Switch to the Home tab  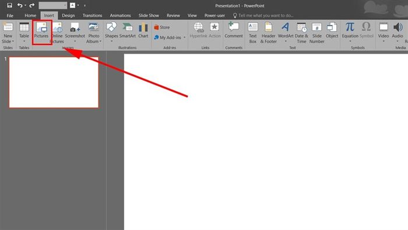30,16
